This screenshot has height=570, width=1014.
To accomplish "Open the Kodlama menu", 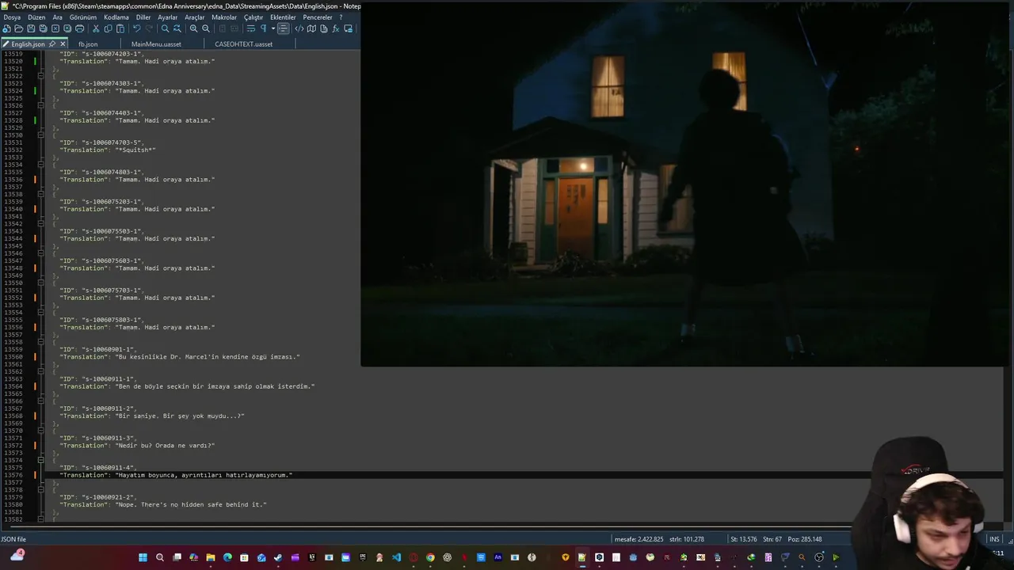I will [116, 17].
